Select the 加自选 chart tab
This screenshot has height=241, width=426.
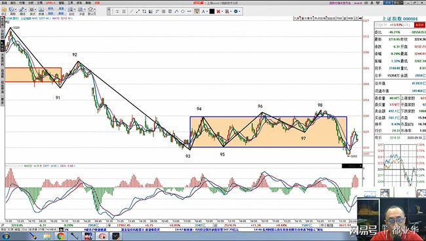pos(331,18)
